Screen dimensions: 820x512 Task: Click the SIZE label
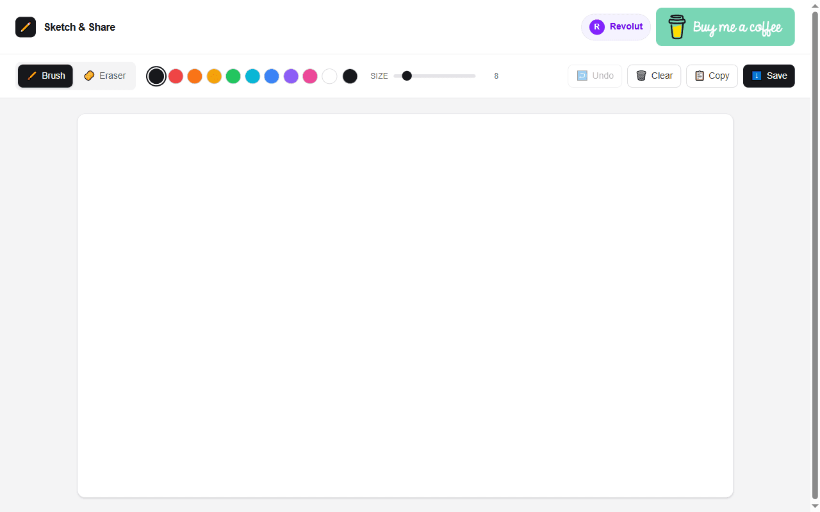point(379,76)
